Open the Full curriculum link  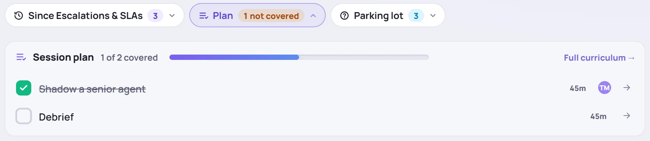[x=599, y=58]
